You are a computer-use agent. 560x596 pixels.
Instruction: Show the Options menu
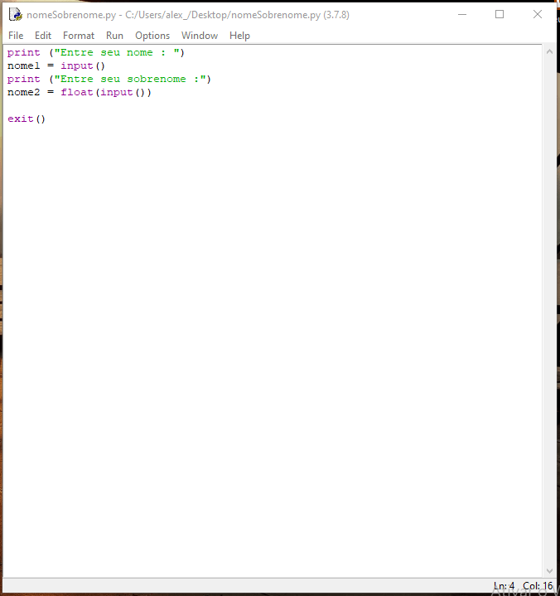click(x=152, y=36)
